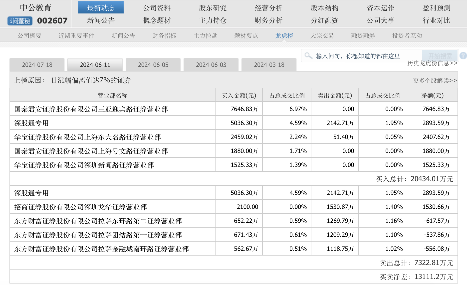Click the blue help question mark icon
Image resolution: width=467 pixels, height=285 pixels.
pyautogui.click(x=463, y=56)
